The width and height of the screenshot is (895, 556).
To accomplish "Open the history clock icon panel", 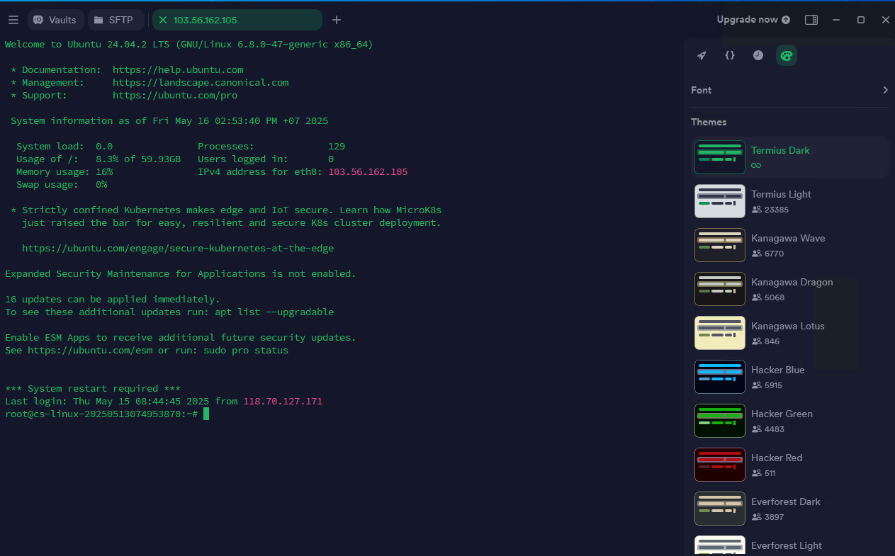I will 758,55.
